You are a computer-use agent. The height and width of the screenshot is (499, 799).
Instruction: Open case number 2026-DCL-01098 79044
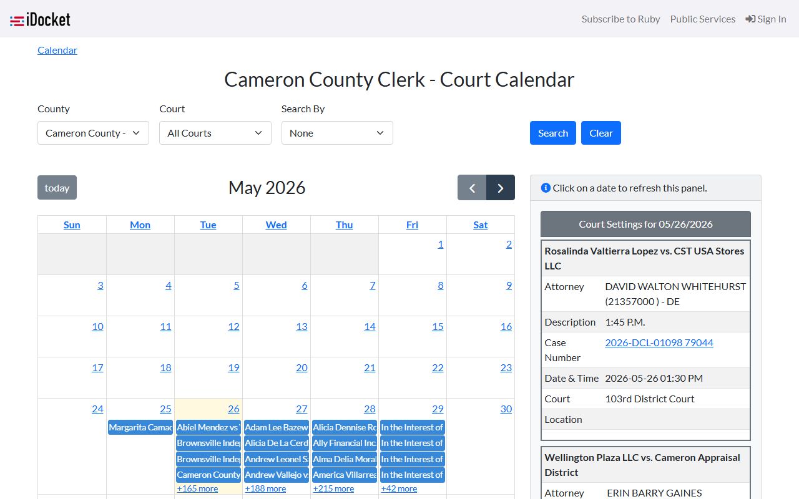click(x=659, y=342)
